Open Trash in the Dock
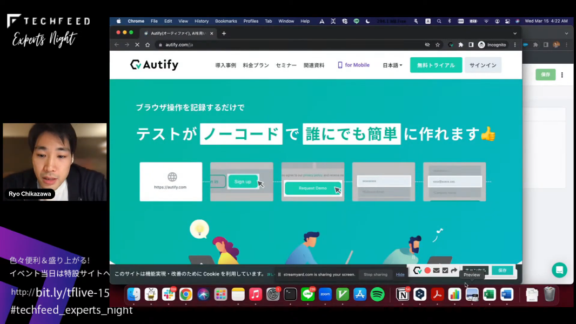576x324 pixels. [x=549, y=294]
